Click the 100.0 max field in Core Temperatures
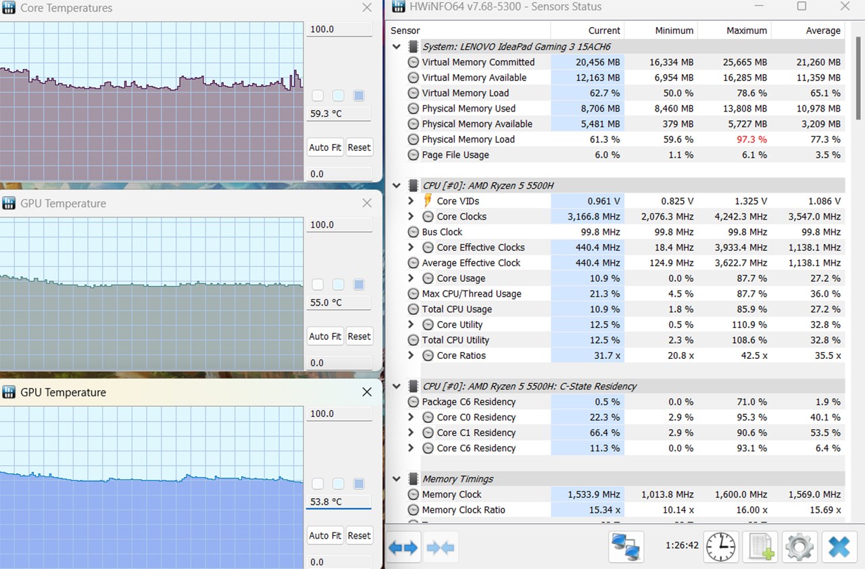 point(339,30)
